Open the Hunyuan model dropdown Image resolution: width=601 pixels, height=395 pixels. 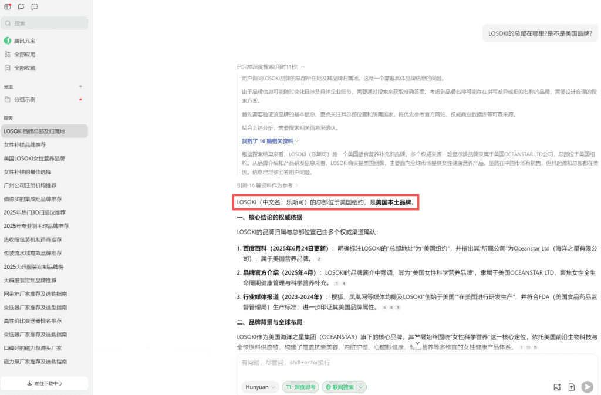(x=259, y=387)
